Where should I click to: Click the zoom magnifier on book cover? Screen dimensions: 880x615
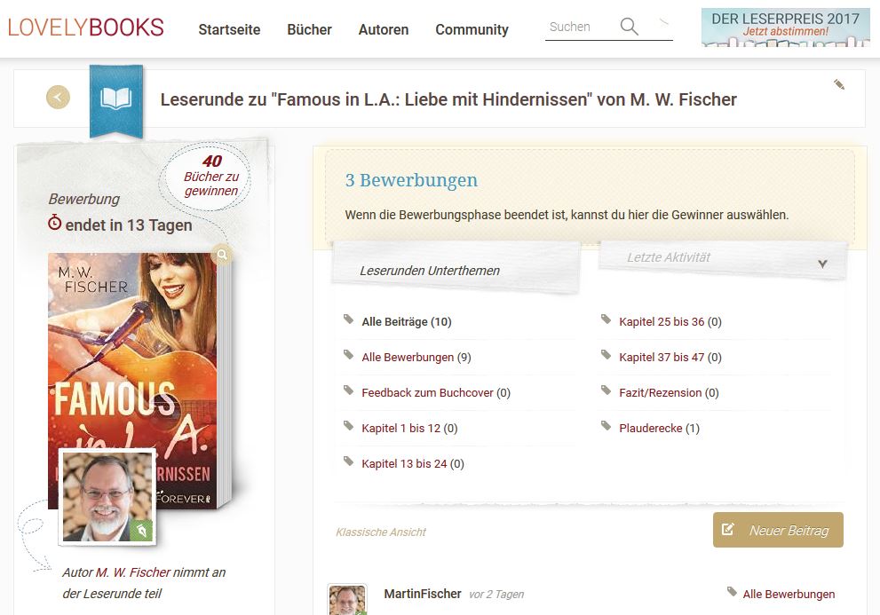(222, 255)
